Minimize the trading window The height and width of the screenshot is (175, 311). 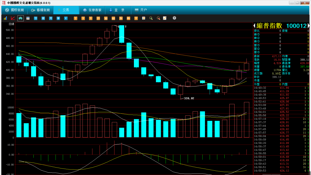coord(291,3)
